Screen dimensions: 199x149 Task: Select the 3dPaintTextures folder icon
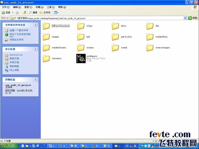pyautogui.click(x=46, y=26)
